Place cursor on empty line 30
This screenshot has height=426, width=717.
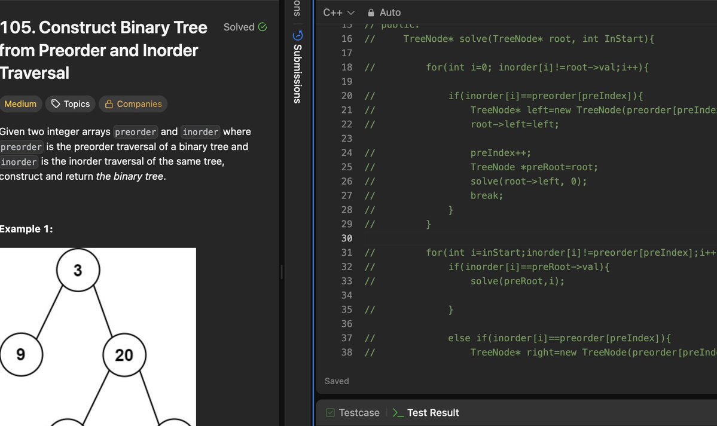pyautogui.click(x=539, y=238)
